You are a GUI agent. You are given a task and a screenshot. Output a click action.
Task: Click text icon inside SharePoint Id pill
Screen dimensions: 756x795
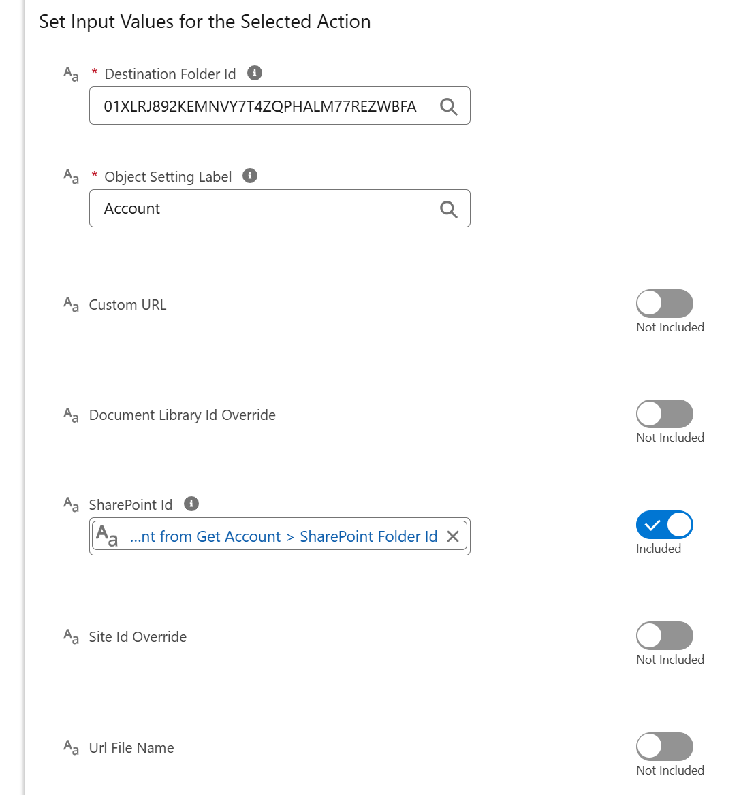tap(107, 536)
